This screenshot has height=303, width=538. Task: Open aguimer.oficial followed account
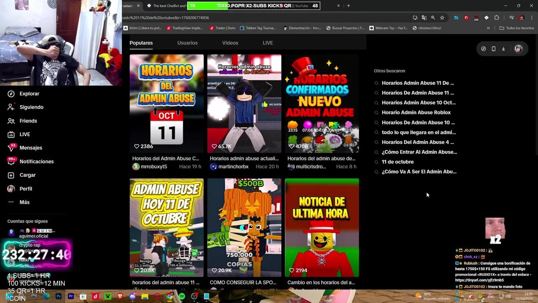[32, 233]
